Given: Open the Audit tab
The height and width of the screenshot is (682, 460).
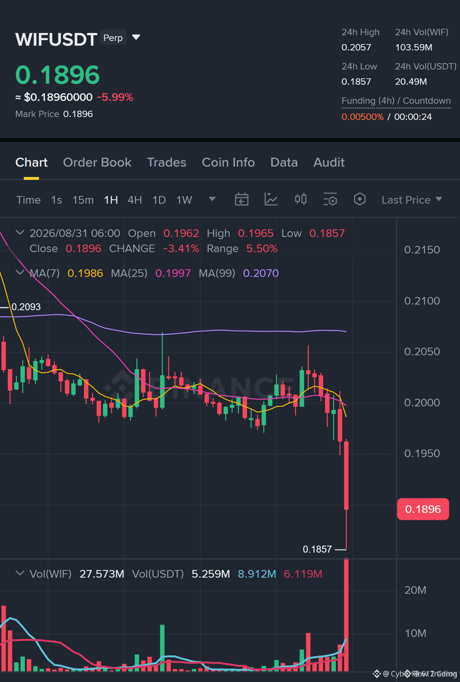Looking at the screenshot, I should click(329, 162).
